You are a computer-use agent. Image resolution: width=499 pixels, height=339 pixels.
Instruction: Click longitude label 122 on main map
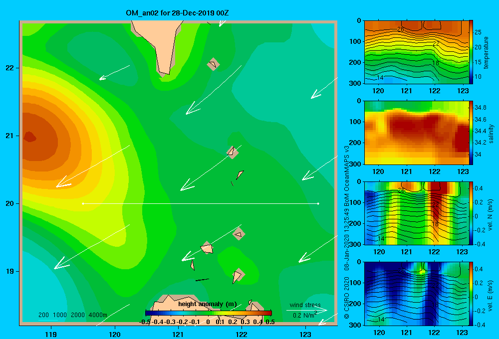point(242,334)
